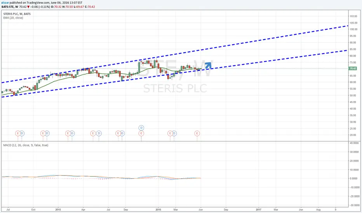
Task: Click the 40.0000 MACD axis value
Action: point(354,143)
